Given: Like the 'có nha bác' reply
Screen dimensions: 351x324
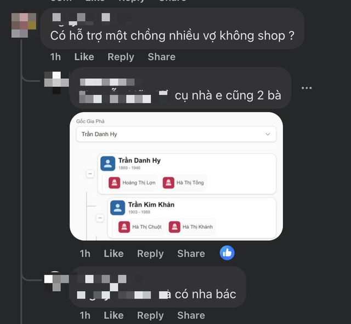Looking at the screenshot, I should tap(114, 315).
